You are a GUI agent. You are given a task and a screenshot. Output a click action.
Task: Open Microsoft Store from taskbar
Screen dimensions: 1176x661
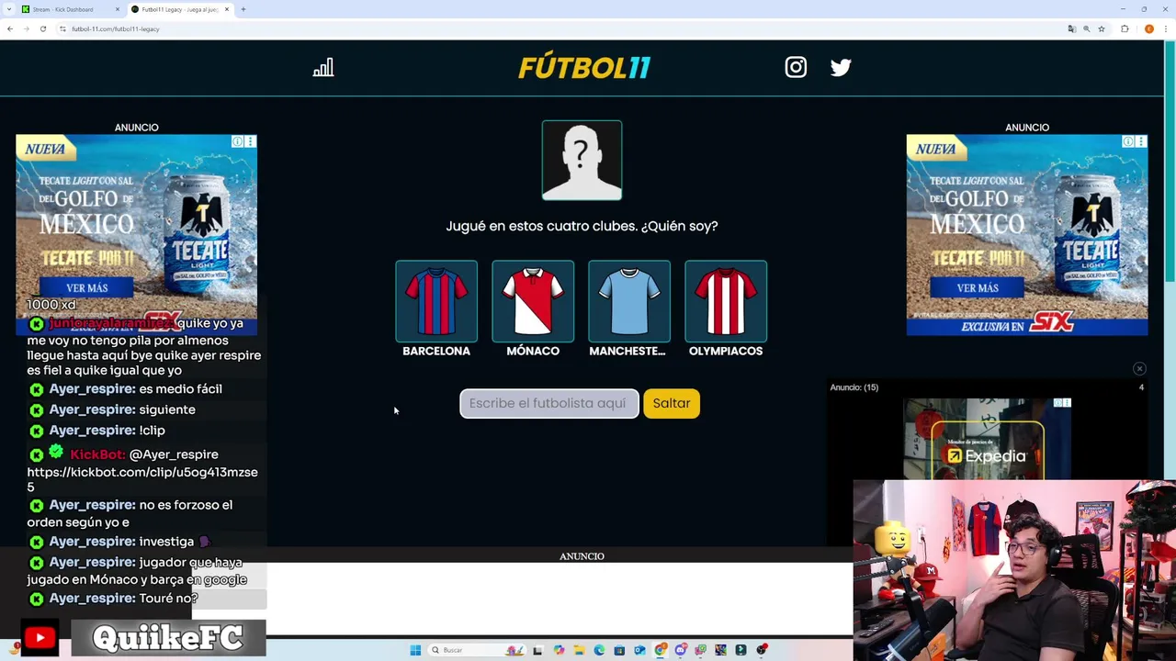click(x=619, y=650)
